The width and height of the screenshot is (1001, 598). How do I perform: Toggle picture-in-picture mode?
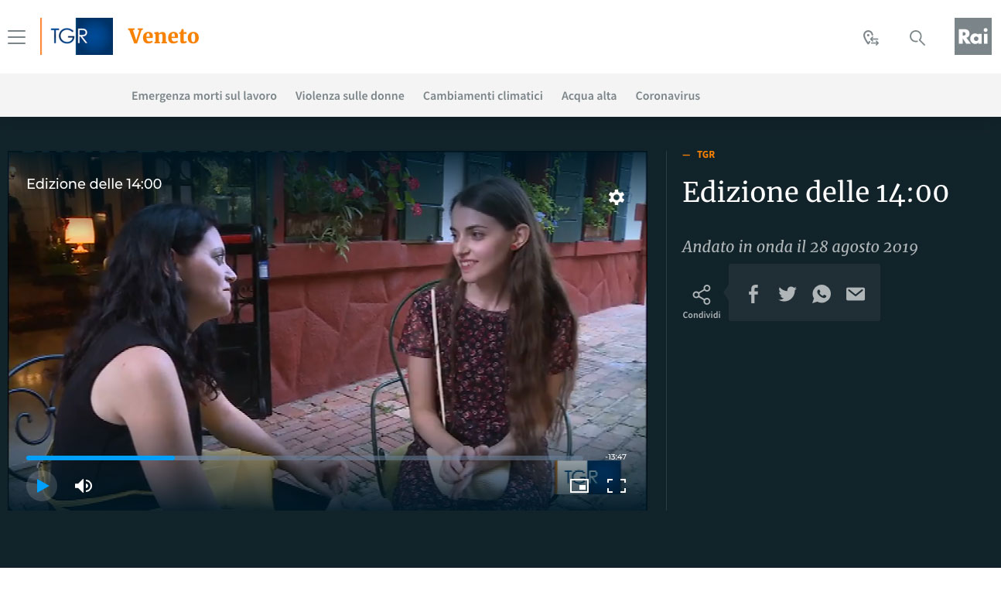tap(579, 486)
